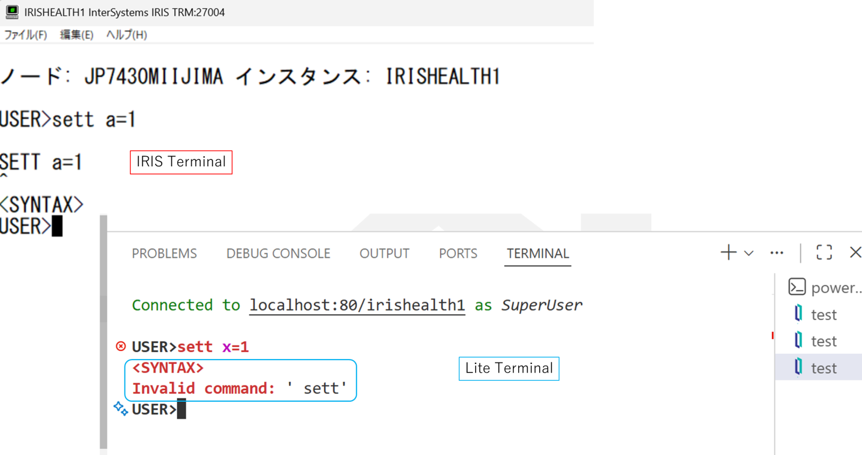Close the bottom panel
This screenshot has width=862, height=455.
[x=855, y=253]
